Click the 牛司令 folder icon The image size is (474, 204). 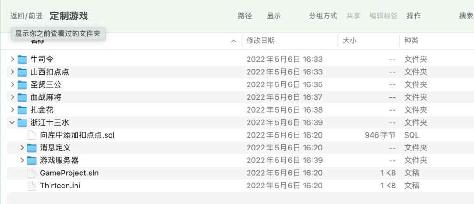pyautogui.click(x=22, y=60)
